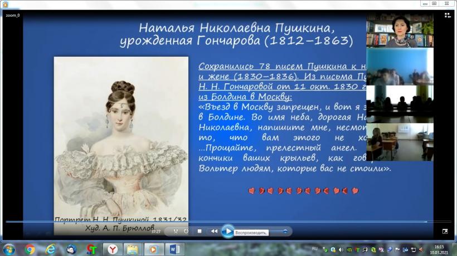The image size is (457, 256).
Task: Click the teacher's webcam thumbnail
Action: point(400,30)
